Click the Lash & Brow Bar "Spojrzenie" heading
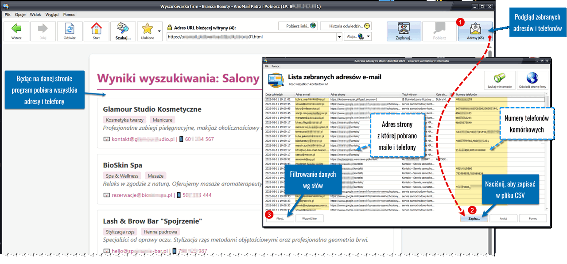Screen dimensions: 567x264 click(152, 221)
